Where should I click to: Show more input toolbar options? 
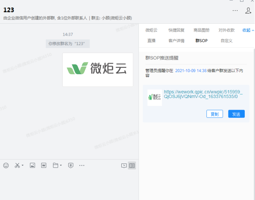81,165
